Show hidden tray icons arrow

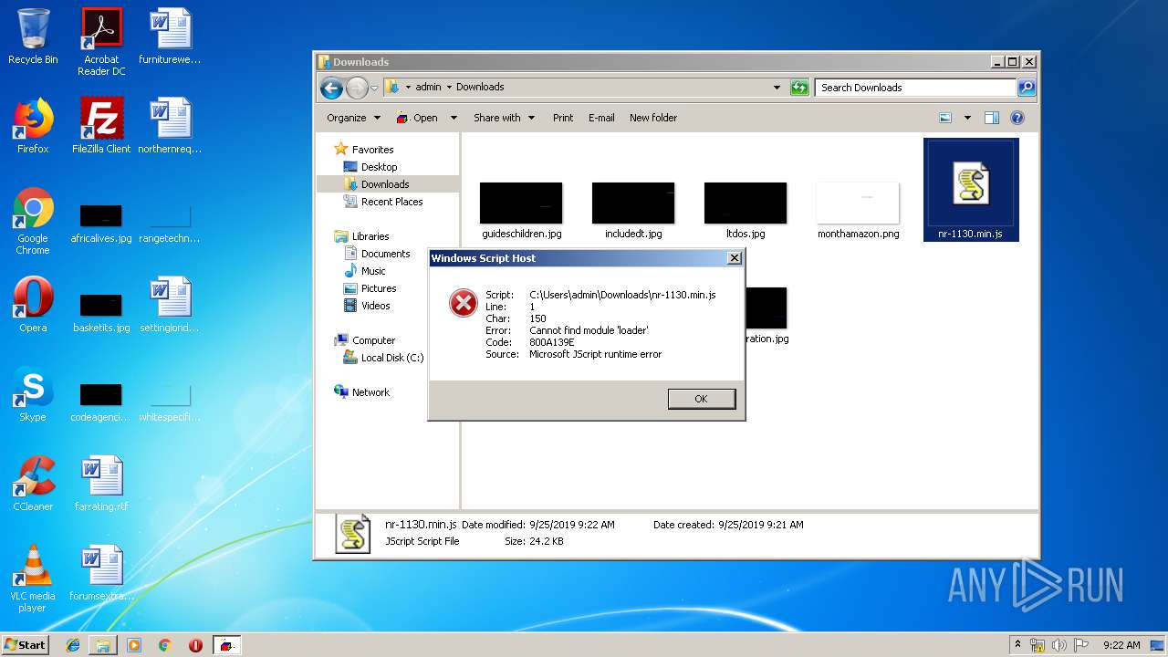[x=1017, y=645]
